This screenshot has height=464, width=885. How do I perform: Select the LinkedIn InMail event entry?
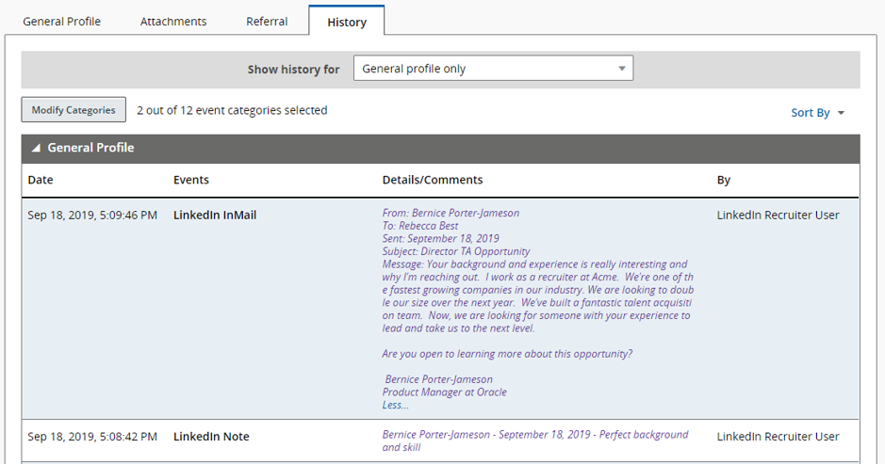pos(215,215)
